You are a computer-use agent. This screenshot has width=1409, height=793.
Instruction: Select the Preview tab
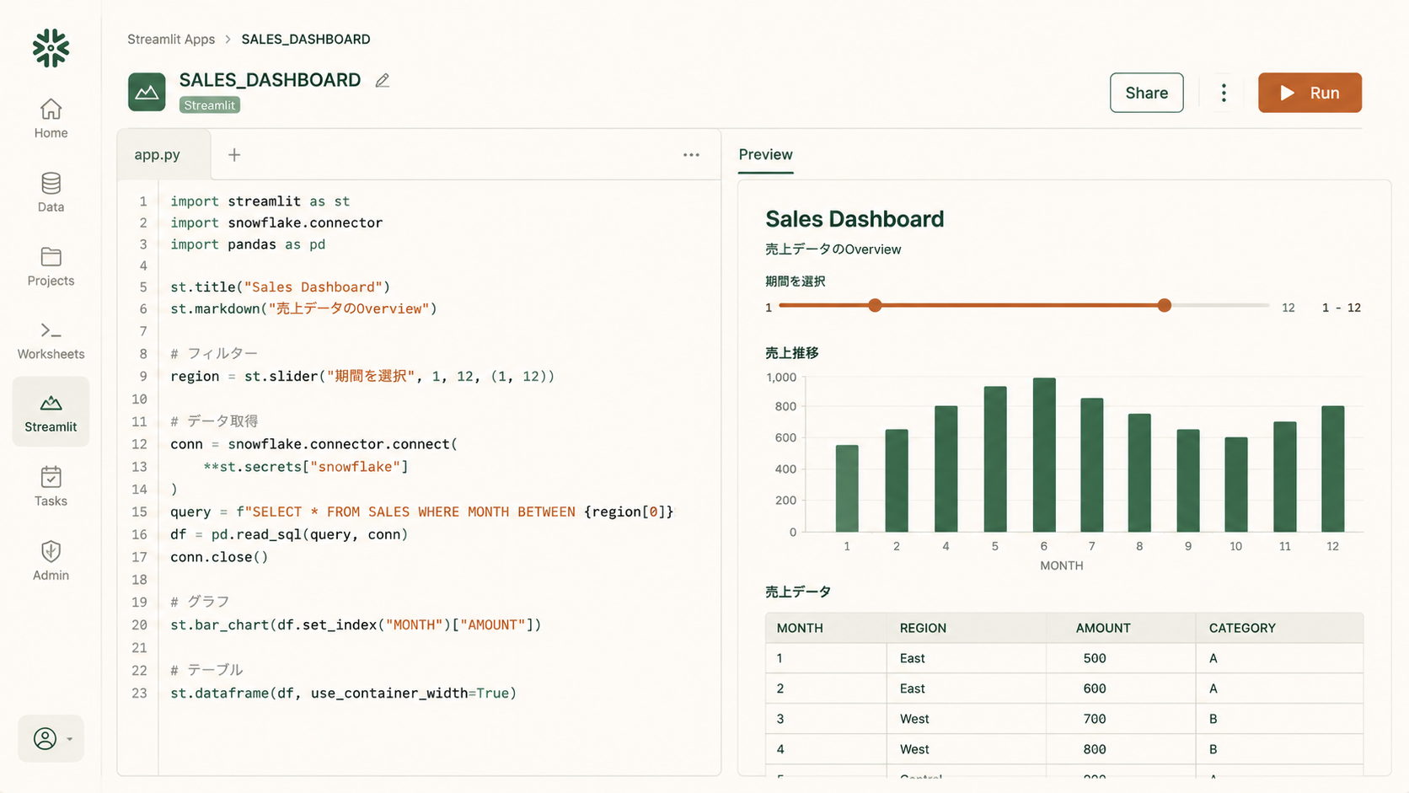coord(765,154)
